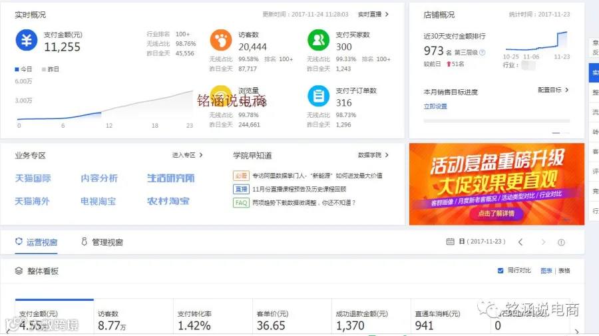Viewport: 599px width, 336px height.
Task: Click the 点击了解详情 banner button
Action: [x=496, y=214]
